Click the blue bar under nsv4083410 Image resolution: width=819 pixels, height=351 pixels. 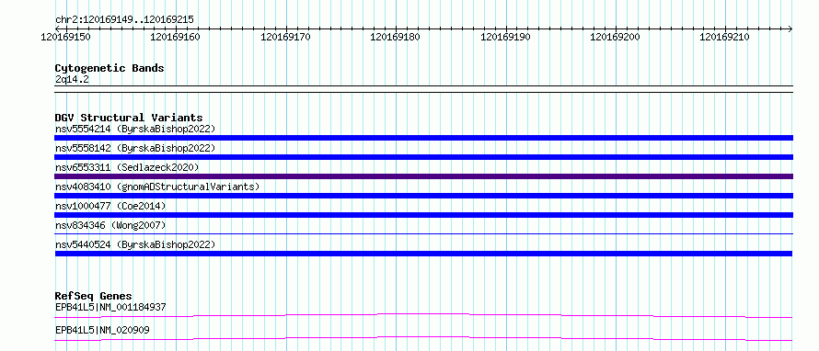point(423,196)
